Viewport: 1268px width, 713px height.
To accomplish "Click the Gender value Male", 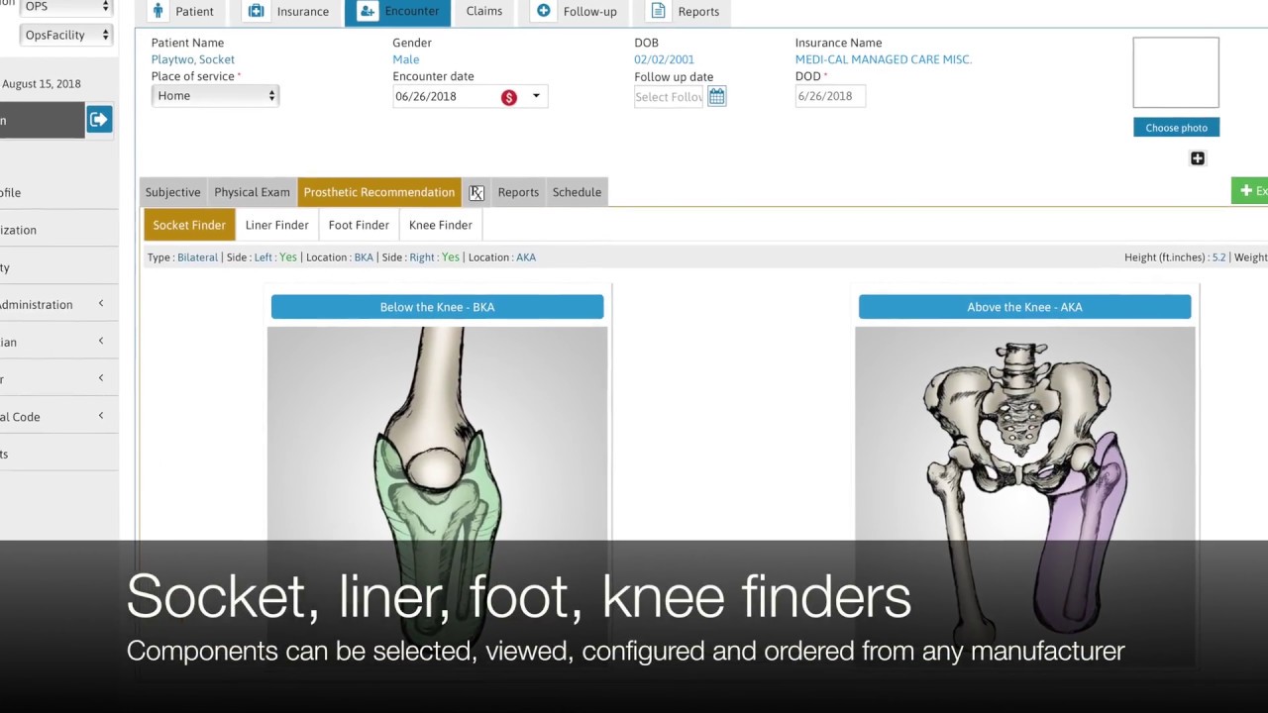I will coord(406,59).
